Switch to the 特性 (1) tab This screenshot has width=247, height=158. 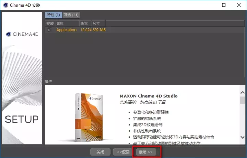tap(53, 15)
